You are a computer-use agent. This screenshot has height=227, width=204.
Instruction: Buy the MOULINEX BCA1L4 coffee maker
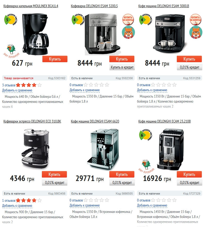pos(55,59)
